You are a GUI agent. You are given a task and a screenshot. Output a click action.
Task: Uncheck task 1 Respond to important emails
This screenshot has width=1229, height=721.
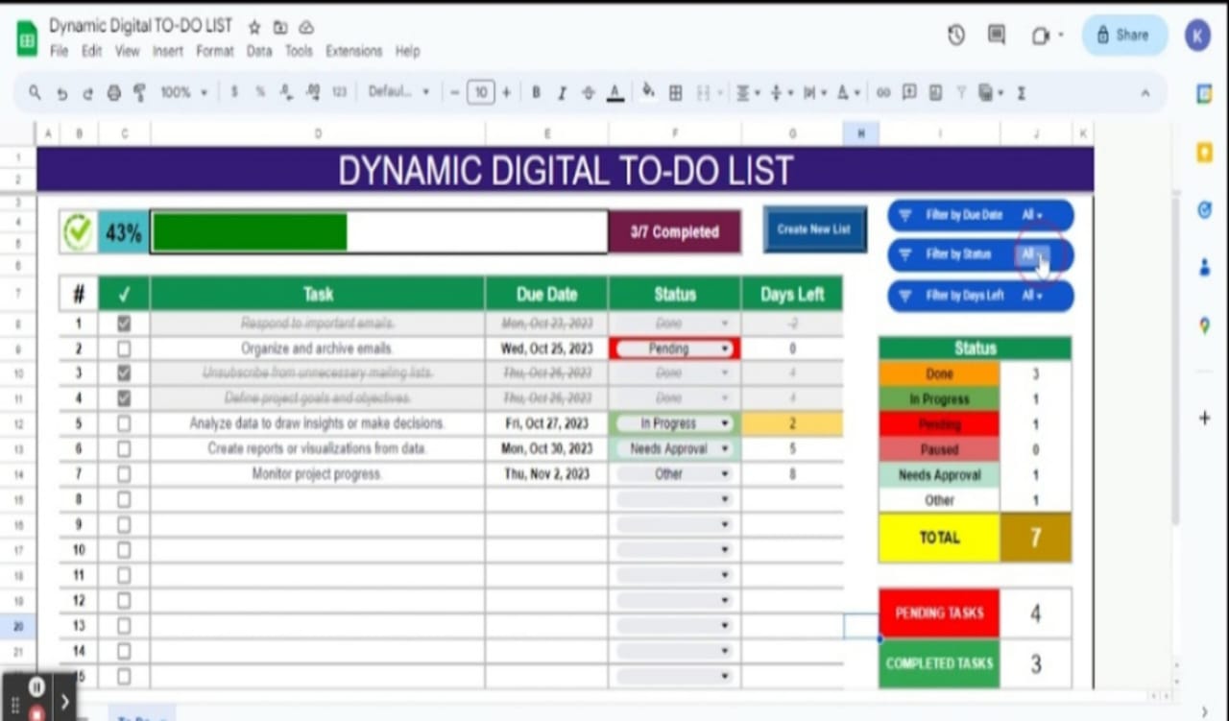pos(124,324)
